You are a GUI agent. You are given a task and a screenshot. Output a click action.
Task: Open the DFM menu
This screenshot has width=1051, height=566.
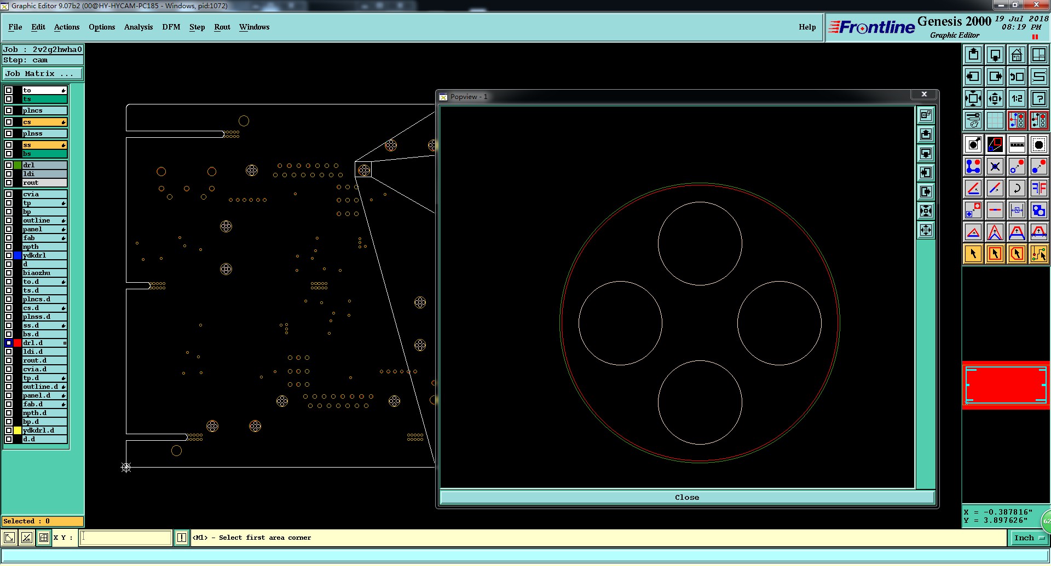coord(171,27)
